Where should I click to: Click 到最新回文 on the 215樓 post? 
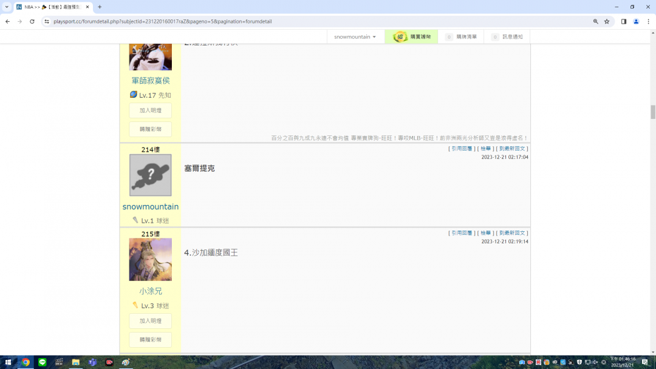tap(512, 233)
